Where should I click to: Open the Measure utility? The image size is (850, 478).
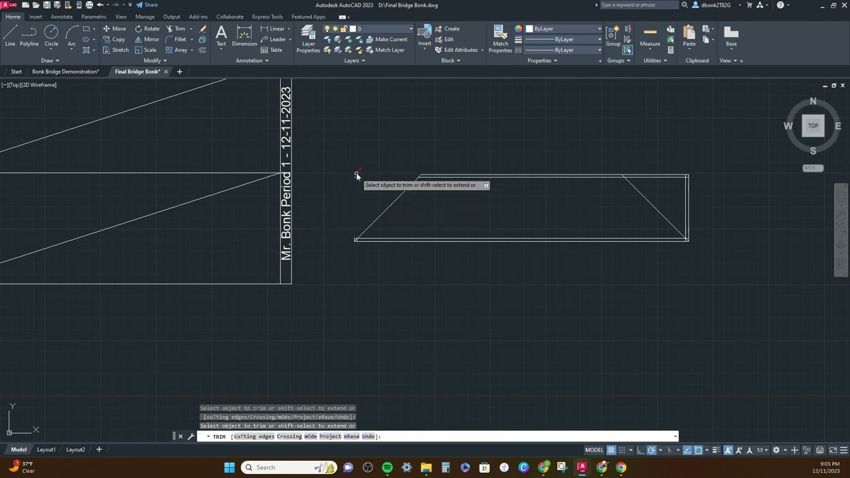(x=650, y=36)
